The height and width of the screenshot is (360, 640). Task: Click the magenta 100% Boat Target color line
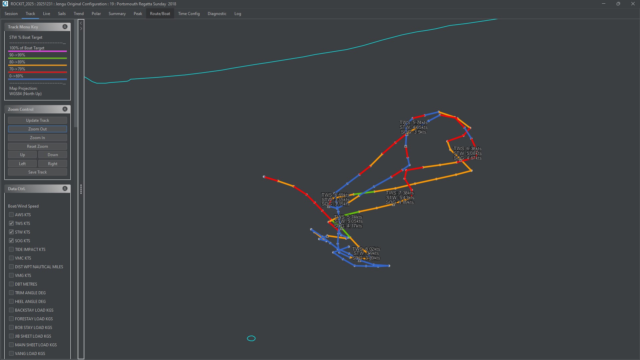37,51
